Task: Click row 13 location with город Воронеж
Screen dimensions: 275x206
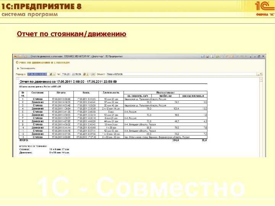Action: (x=157, y=137)
